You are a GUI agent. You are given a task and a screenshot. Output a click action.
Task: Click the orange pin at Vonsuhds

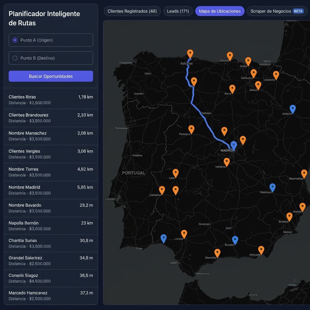click(253, 74)
